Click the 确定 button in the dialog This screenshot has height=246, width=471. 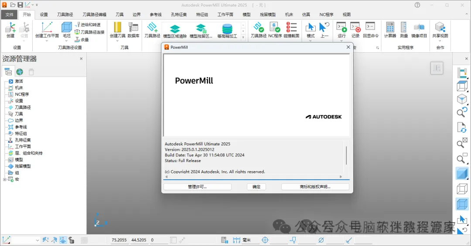click(256, 187)
